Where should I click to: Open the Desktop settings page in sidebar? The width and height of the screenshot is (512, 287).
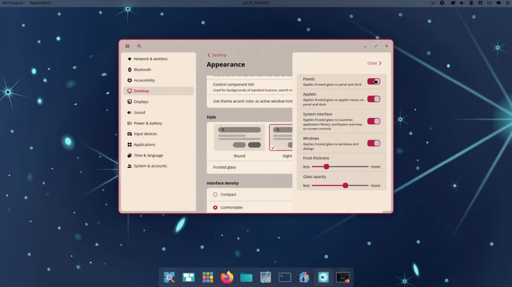(x=158, y=91)
